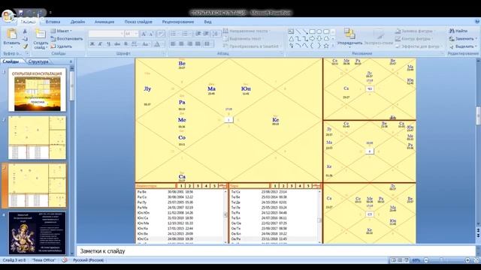Save the presentation from the quick access toolbar
The image size is (481, 270).
pos(21,13)
